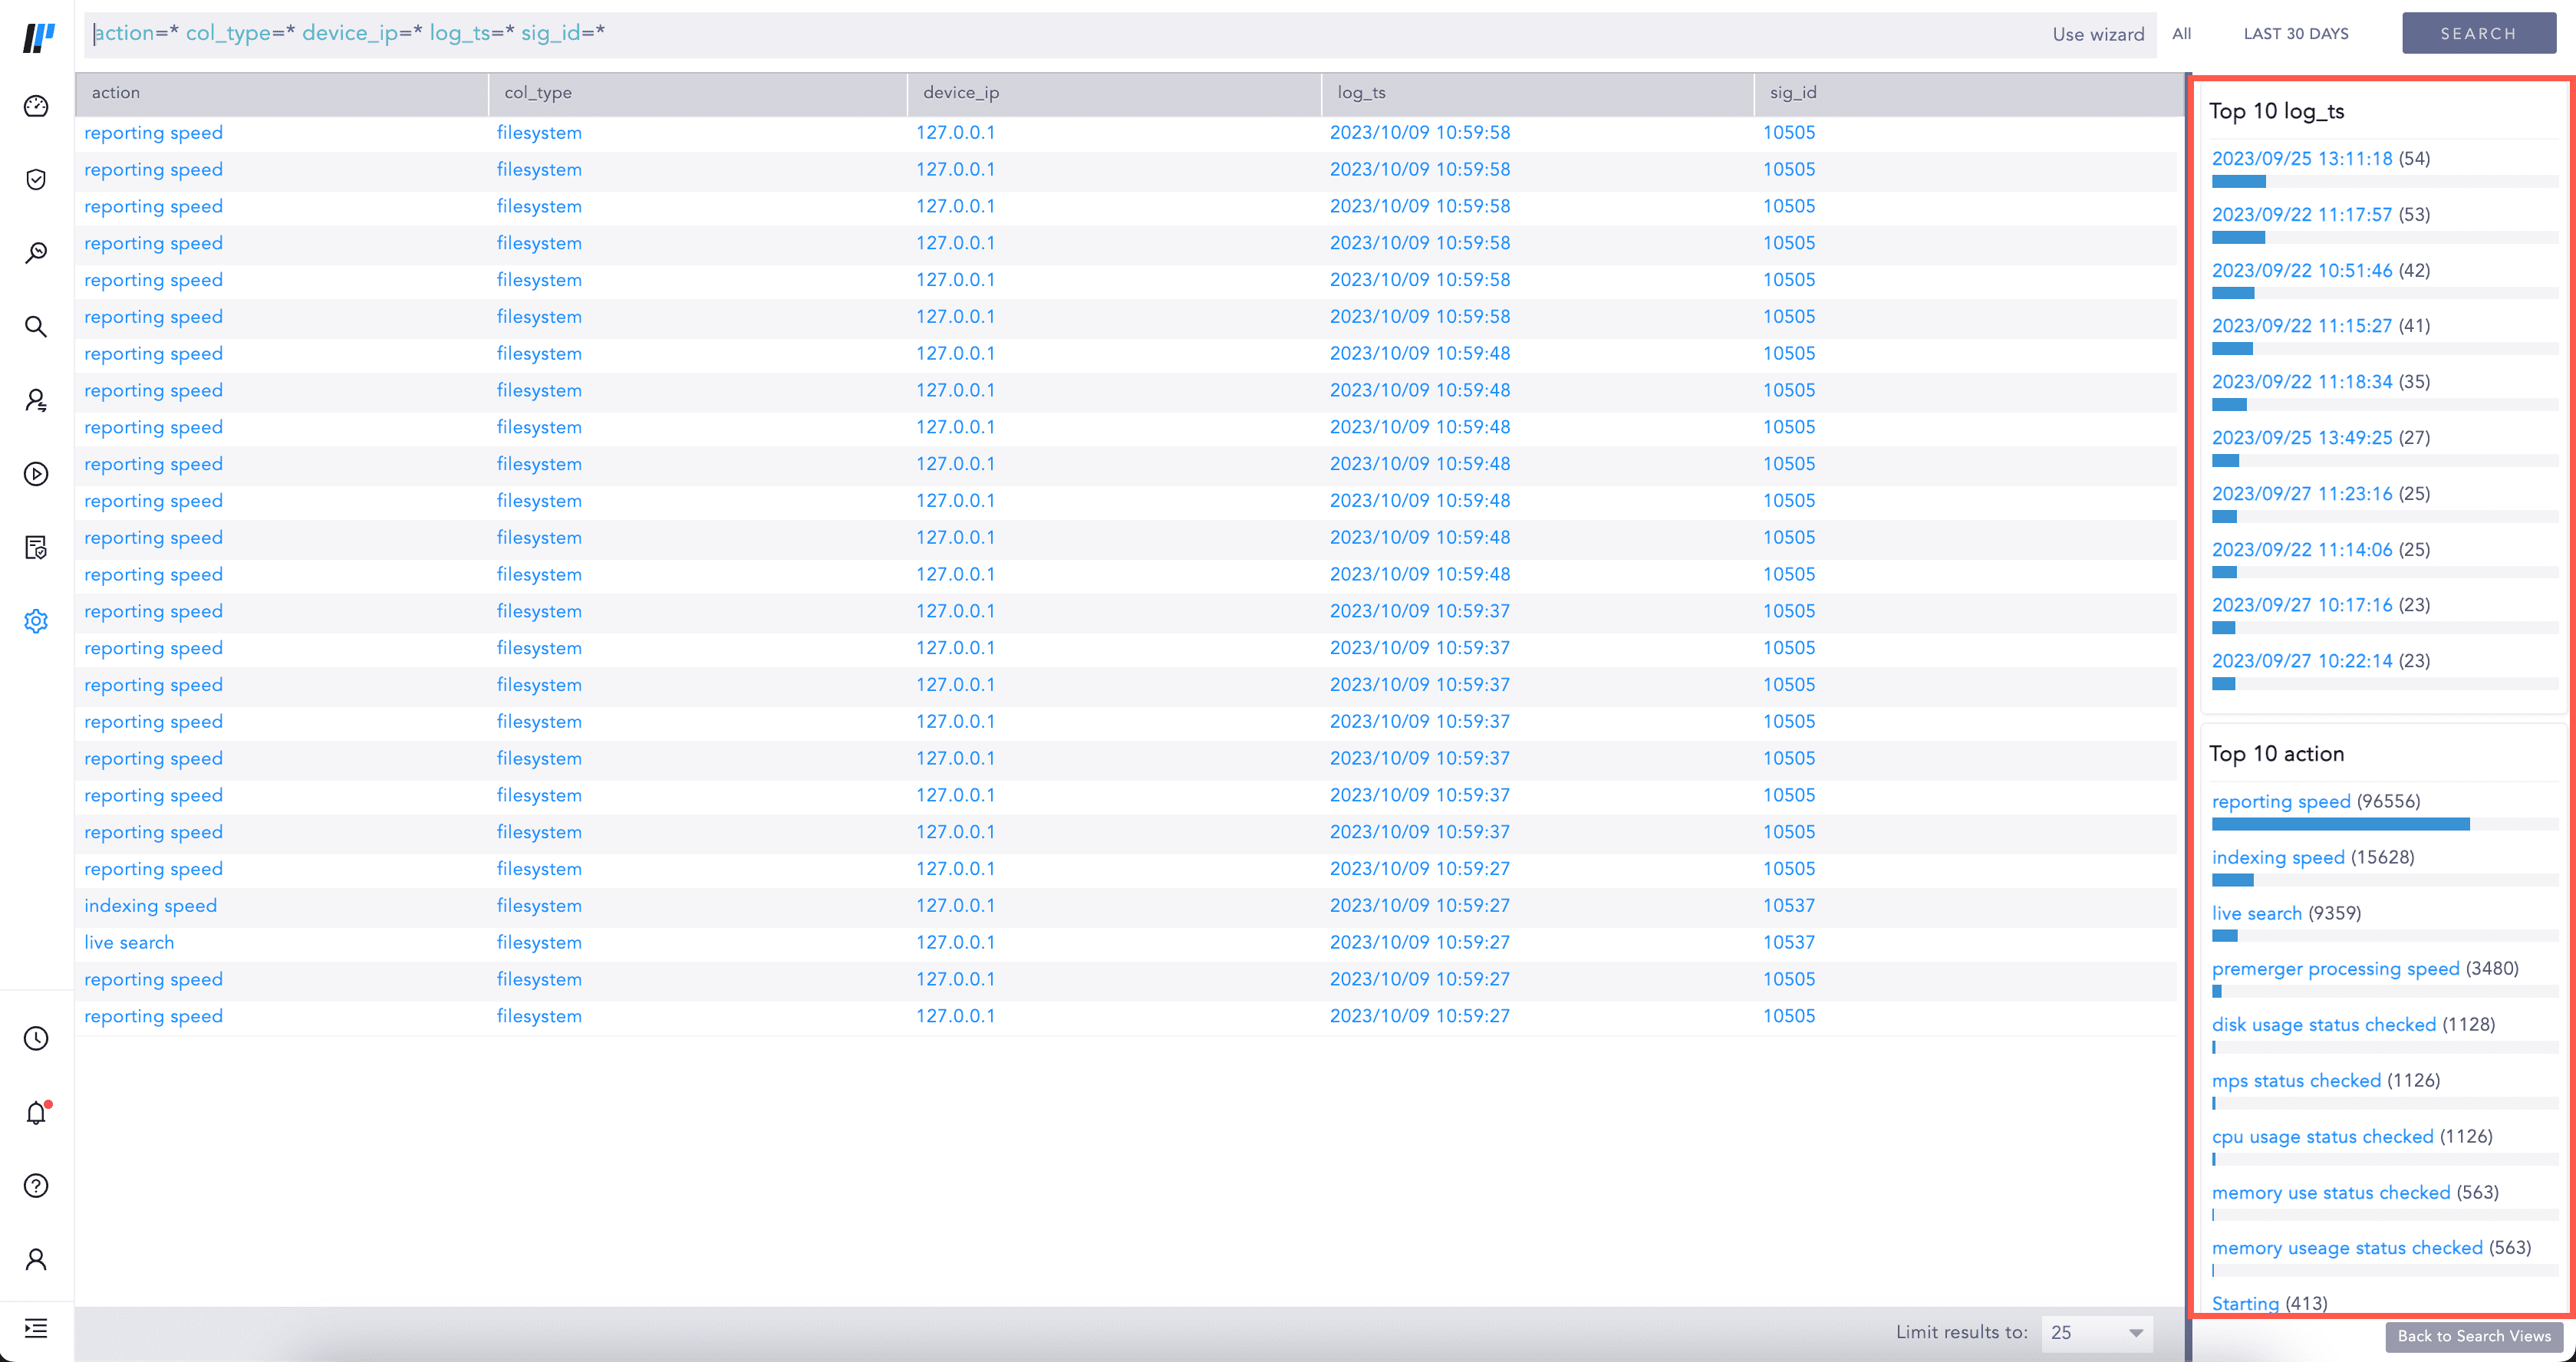2576x1362 pixels.
Task: Click the device_ip column header
Action: pos(960,93)
